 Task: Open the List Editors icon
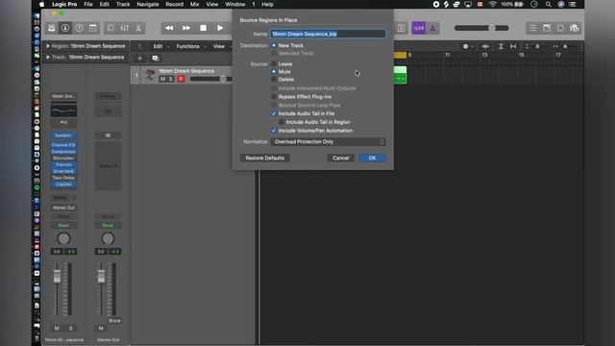532,28
